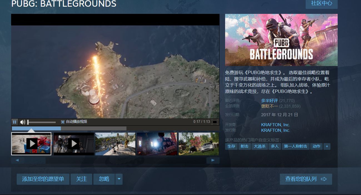Click the review count (2,331,859)
The height and width of the screenshot is (195, 361).
(290, 106)
